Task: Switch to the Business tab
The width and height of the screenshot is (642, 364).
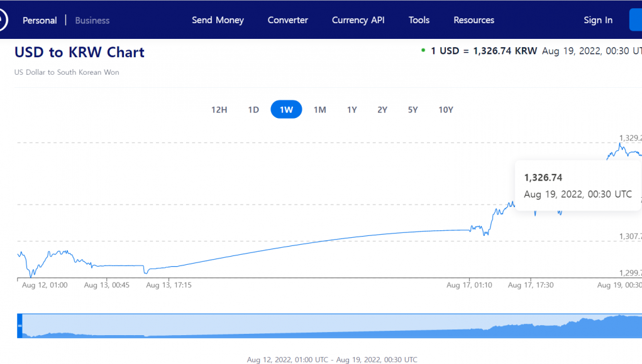Action: (x=92, y=21)
